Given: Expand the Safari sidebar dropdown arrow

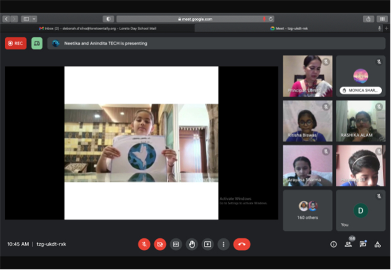Looking at the screenshot, I should [34, 19].
